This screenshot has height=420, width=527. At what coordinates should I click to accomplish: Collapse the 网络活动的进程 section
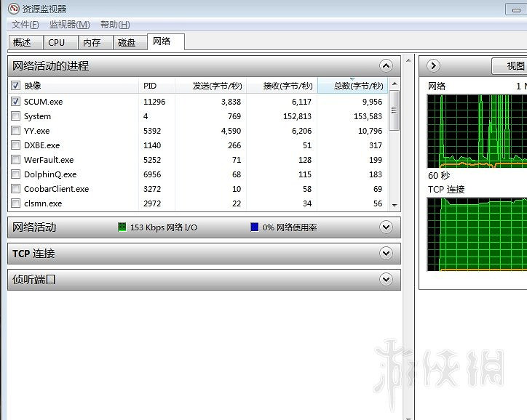tap(386, 65)
